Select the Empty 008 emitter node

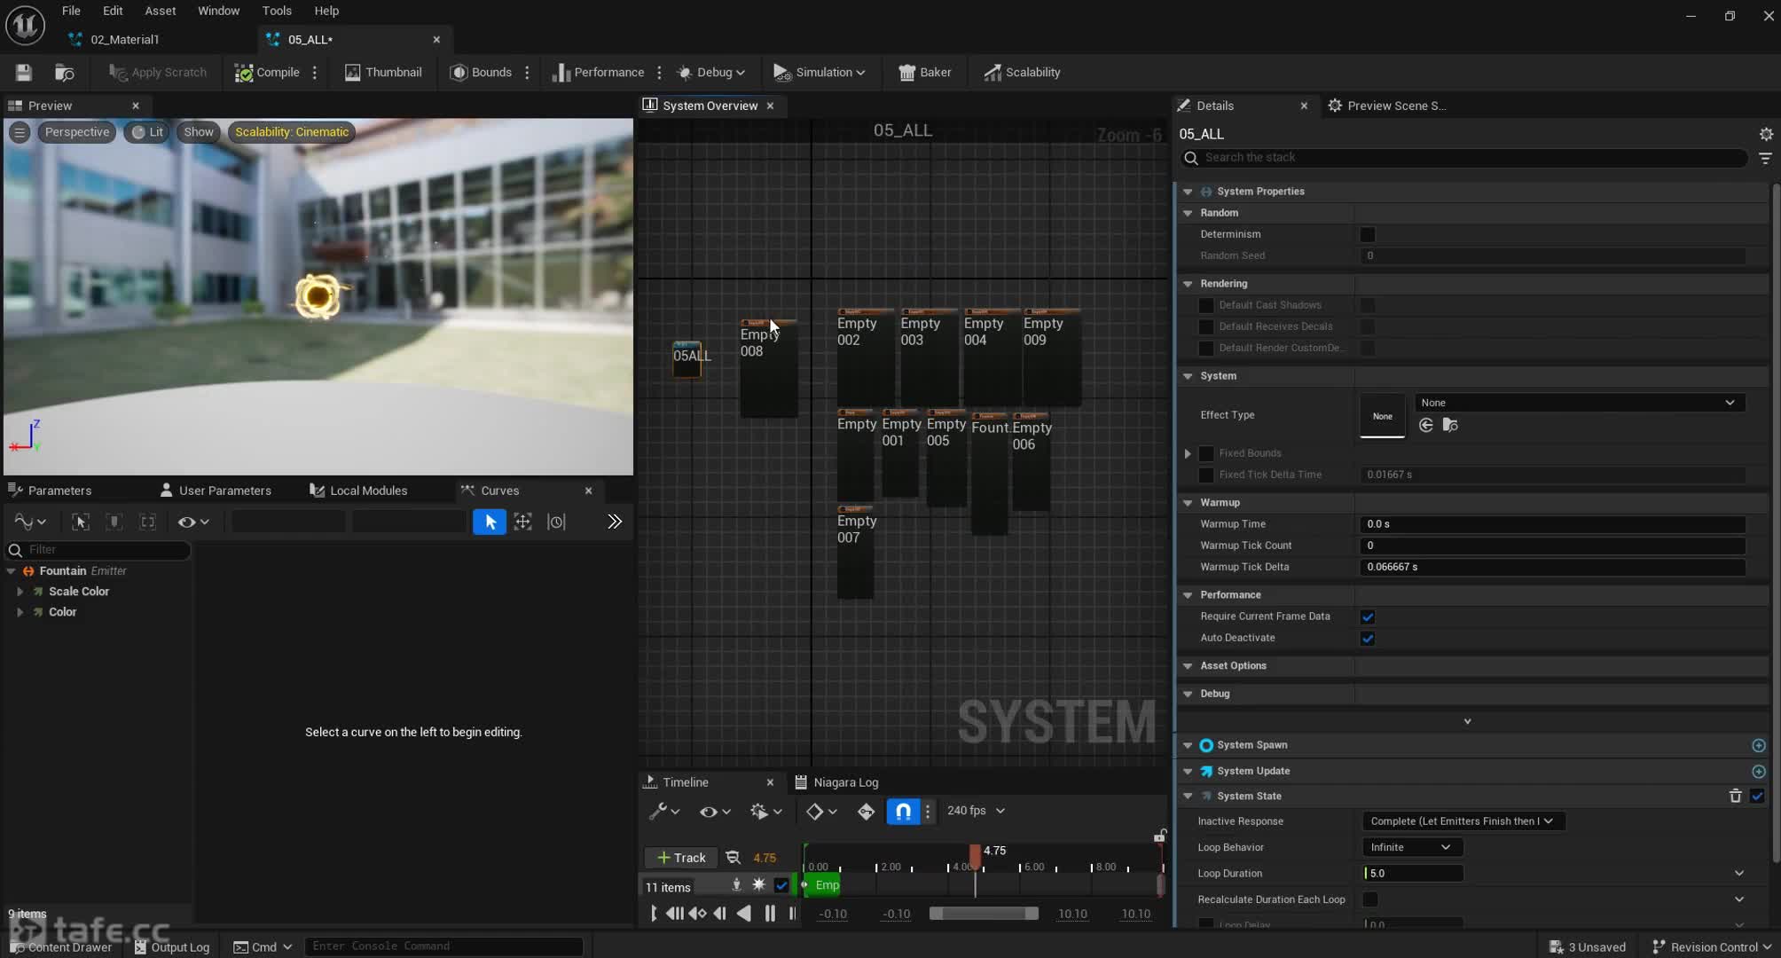click(768, 368)
